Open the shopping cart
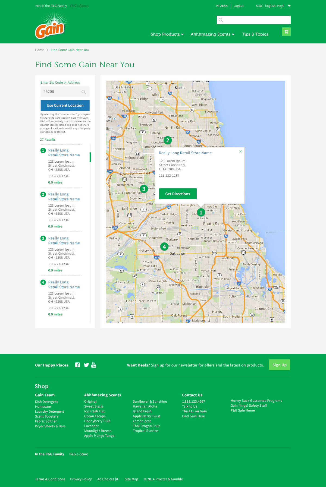326x487 pixels. pos(286,32)
